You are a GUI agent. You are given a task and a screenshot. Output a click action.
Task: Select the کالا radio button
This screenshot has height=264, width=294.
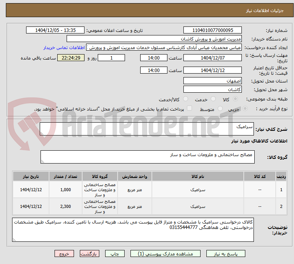tap(235, 99)
